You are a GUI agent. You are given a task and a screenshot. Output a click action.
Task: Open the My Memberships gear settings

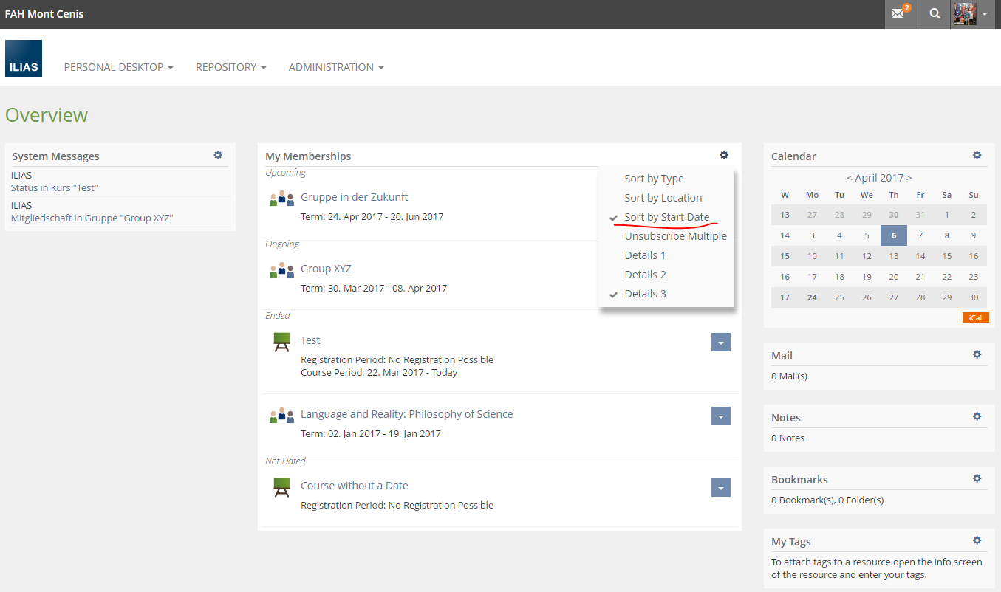[724, 155]
